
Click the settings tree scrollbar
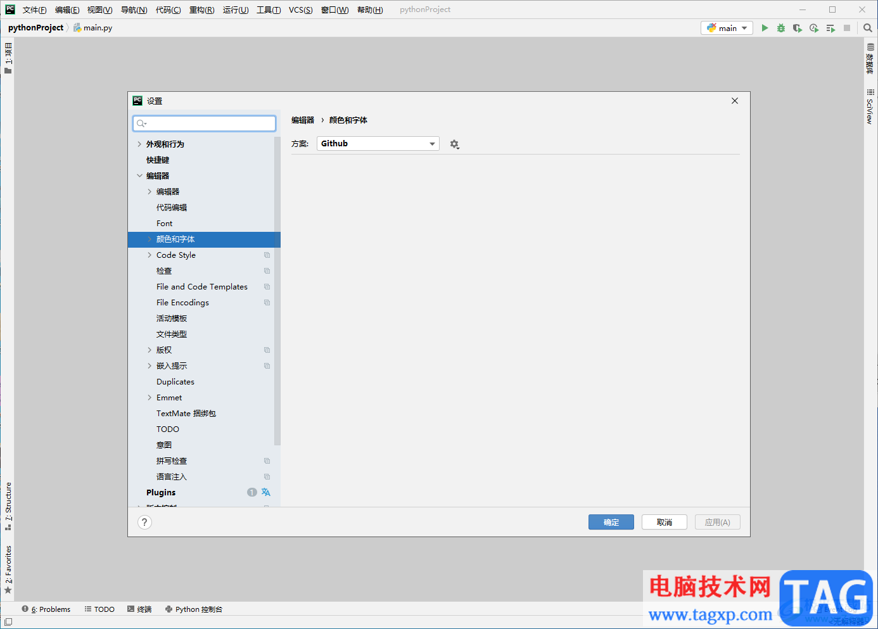[x=277, y=291]
